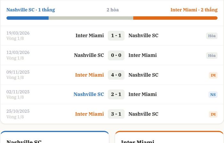The image size is (224, 143).
Task: Click the NS badge on 02/11/2025 match
Action: pos(213,95)
